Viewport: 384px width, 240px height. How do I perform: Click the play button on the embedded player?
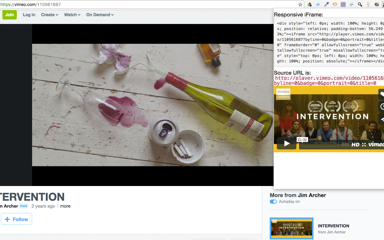click(x=286, y=143)
